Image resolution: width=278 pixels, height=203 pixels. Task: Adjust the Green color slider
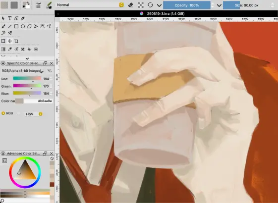coord(27,86)
